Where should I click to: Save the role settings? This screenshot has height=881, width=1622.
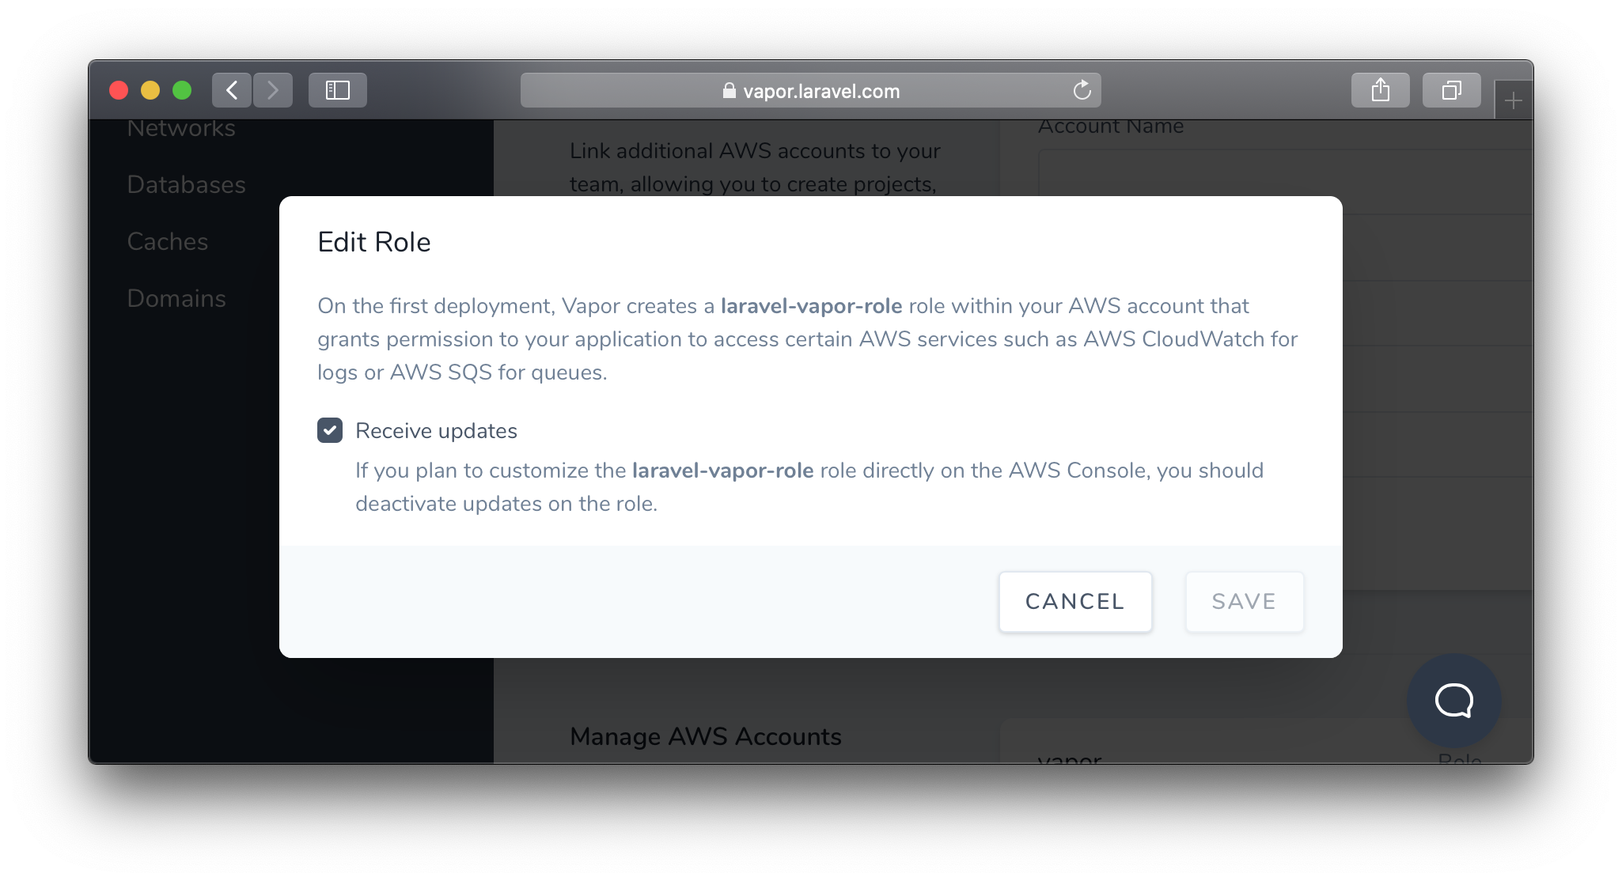pos(1245,602)
